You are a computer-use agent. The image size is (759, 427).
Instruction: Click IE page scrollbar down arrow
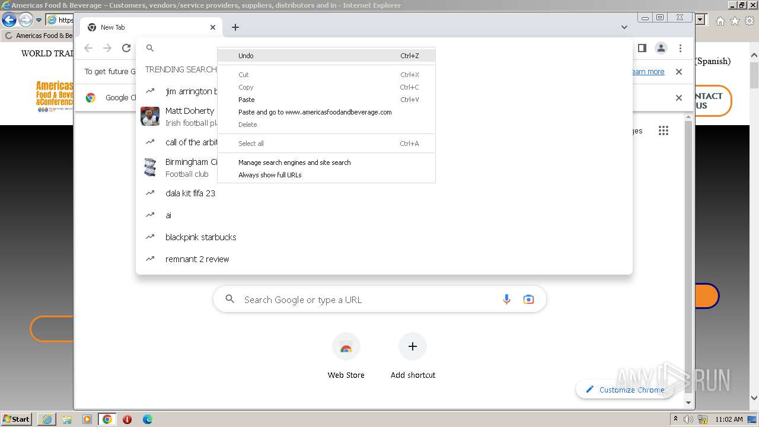coord(754,398)
